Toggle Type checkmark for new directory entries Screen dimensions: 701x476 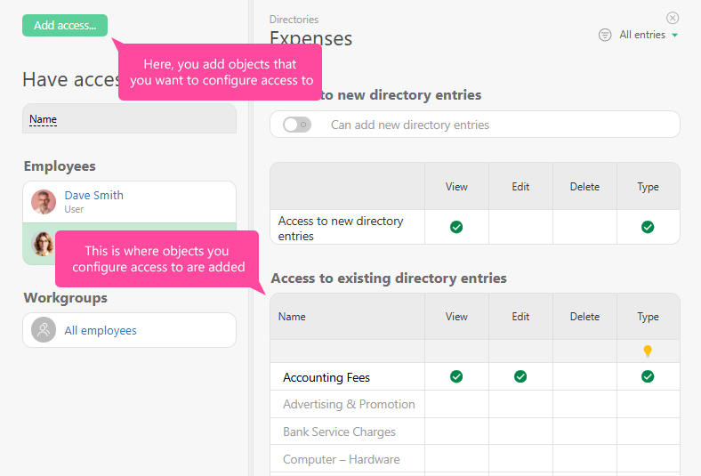(x=648, y=228)
